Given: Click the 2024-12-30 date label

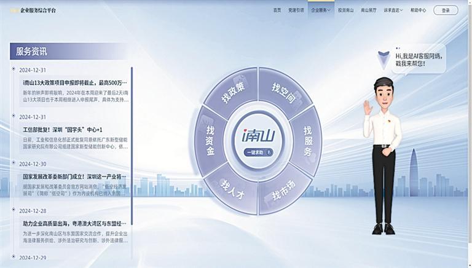Looking at the screenshot, I should coord(33,164).
